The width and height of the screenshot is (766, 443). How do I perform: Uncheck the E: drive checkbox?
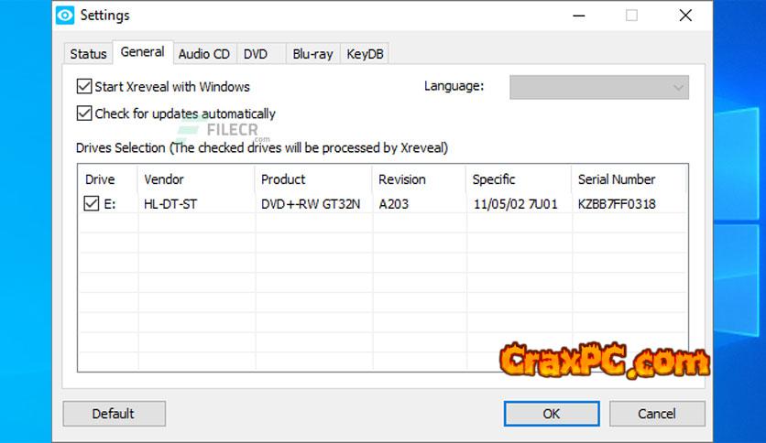click(92, 203)
